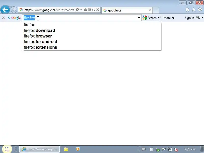The width and height of the screenshot is (204, 153).
Task: Switch to the google.ca tab
Action: [x=127, y=10]
